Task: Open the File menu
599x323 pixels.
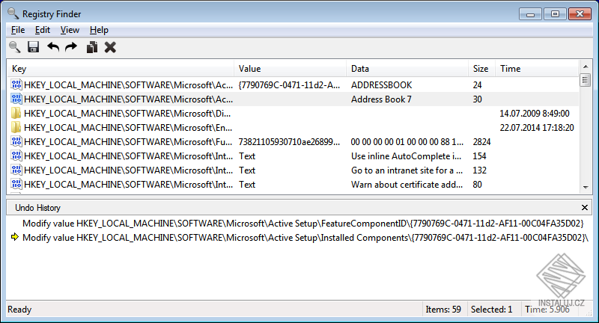Action: (x=18, y=30)
